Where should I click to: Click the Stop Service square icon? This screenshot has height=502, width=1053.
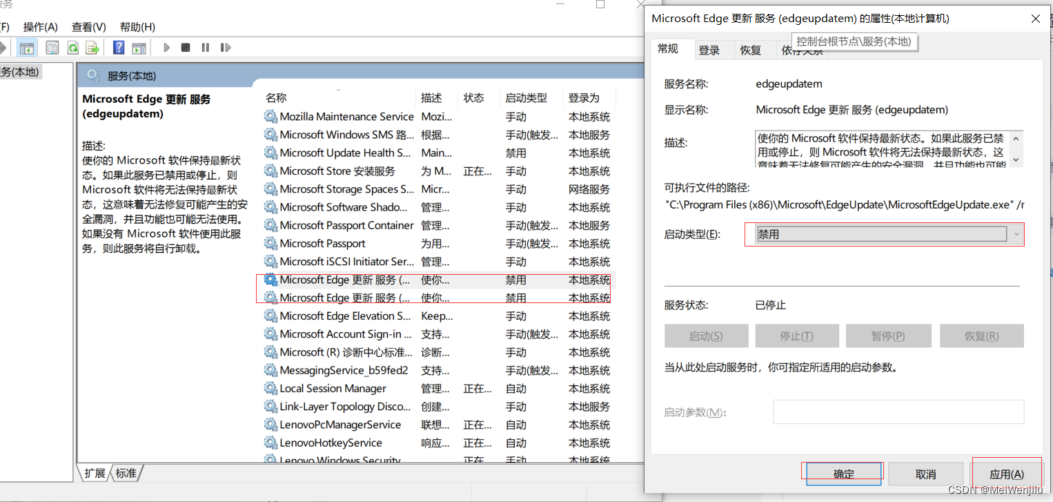186,48
